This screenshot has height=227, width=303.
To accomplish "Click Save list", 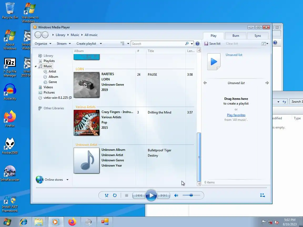I will pyautogui.click(x=212, y=44).
